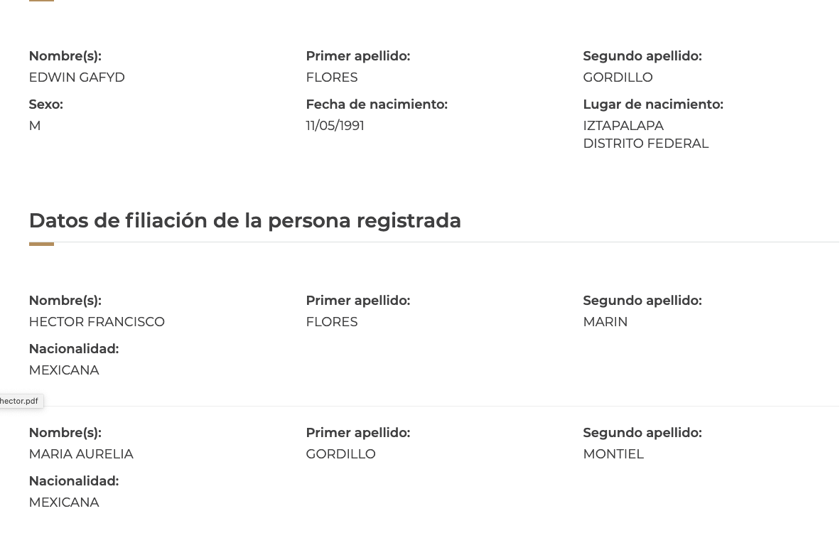Viewport: 840px width, 543px height.
Task: Click the mother's surname MONTIEL
Action: (613, 454)
